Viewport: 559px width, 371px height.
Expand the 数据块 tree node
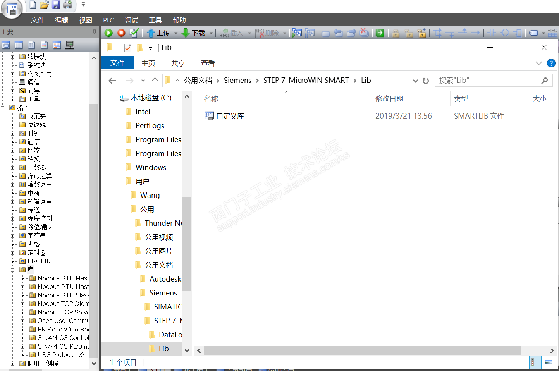(13, 57)
